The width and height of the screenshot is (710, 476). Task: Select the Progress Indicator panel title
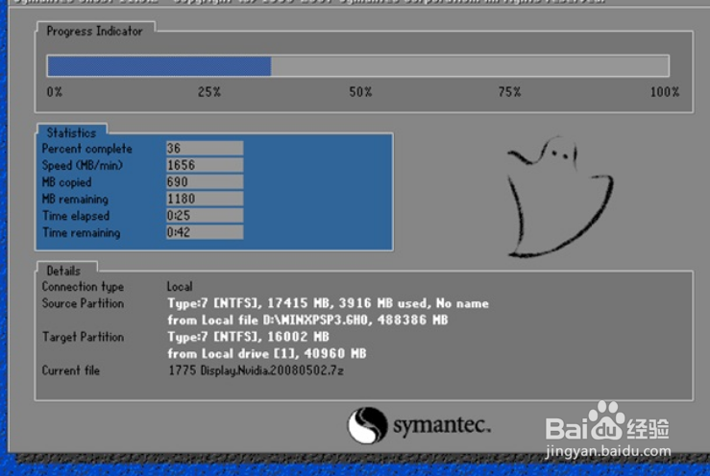point(95,32)
